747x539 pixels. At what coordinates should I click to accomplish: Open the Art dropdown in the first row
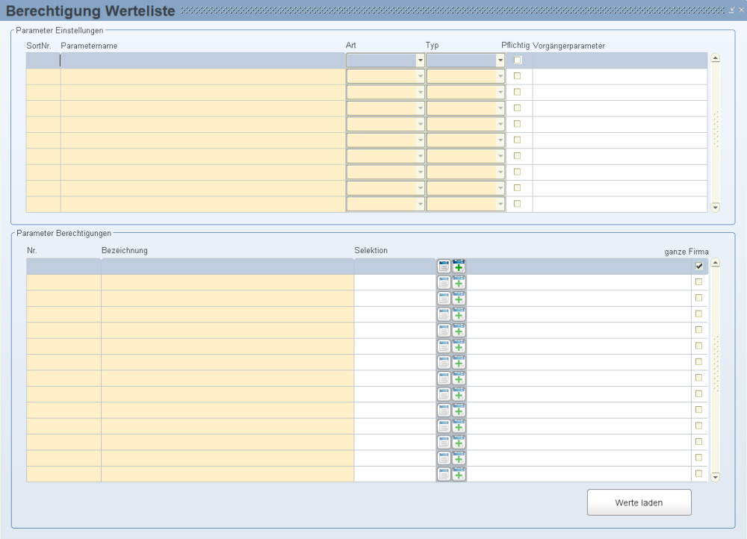tap(420, 60)
